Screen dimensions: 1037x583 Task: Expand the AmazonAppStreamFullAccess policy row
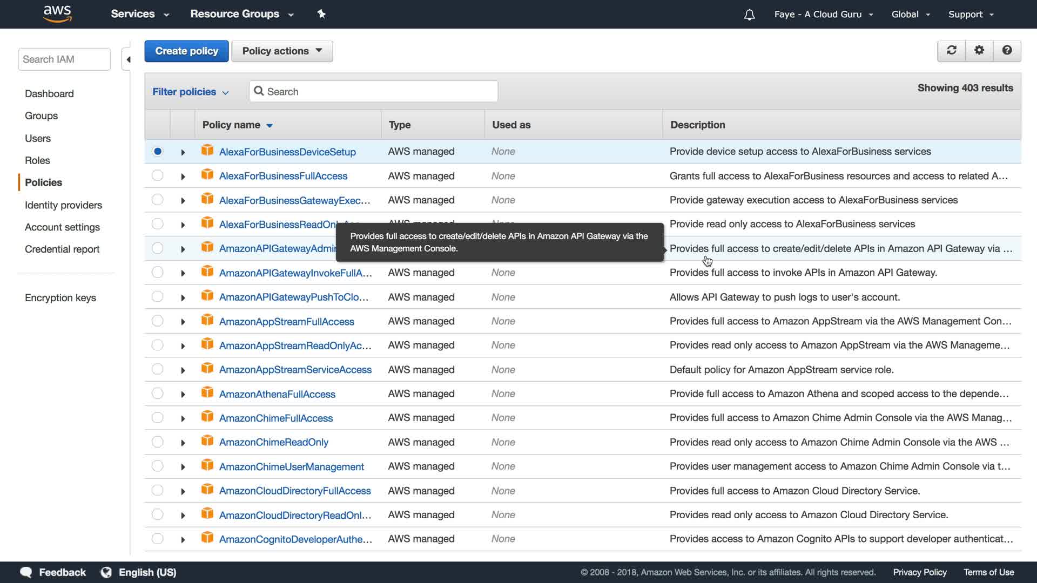coord(183,322)
